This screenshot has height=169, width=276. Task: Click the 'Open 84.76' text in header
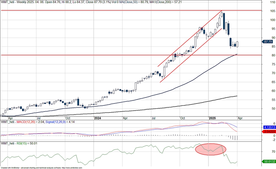tap(53, 2)
